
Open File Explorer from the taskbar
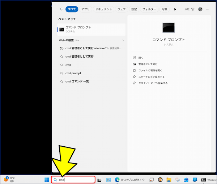[169, 180]
